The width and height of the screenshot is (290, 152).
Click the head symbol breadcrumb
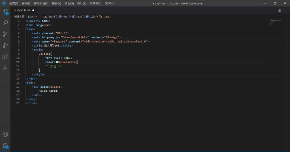point(77,17)
